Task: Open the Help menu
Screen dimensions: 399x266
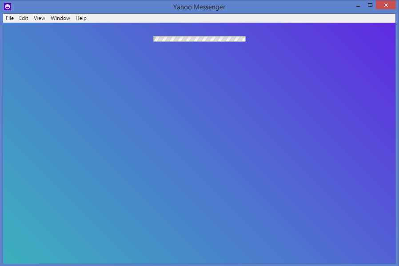Action: click(x=81, y=18)
